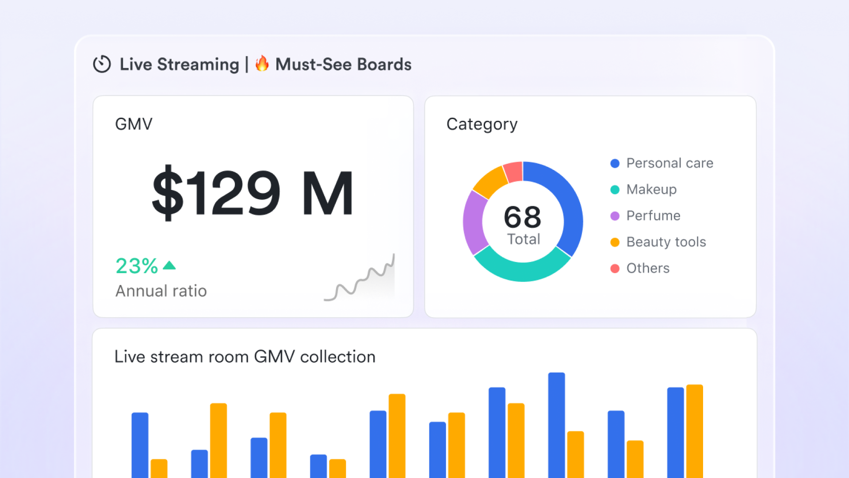Screen dimensions: 849x478
Task: Click the "Makeup" legend label
Action: point(652,189)
